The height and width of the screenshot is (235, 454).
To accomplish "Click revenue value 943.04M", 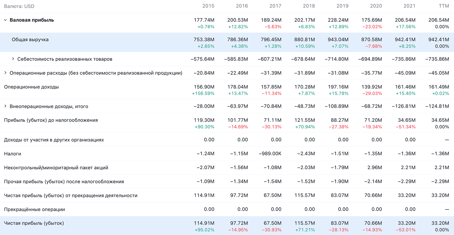I will (x=338, y=40).
